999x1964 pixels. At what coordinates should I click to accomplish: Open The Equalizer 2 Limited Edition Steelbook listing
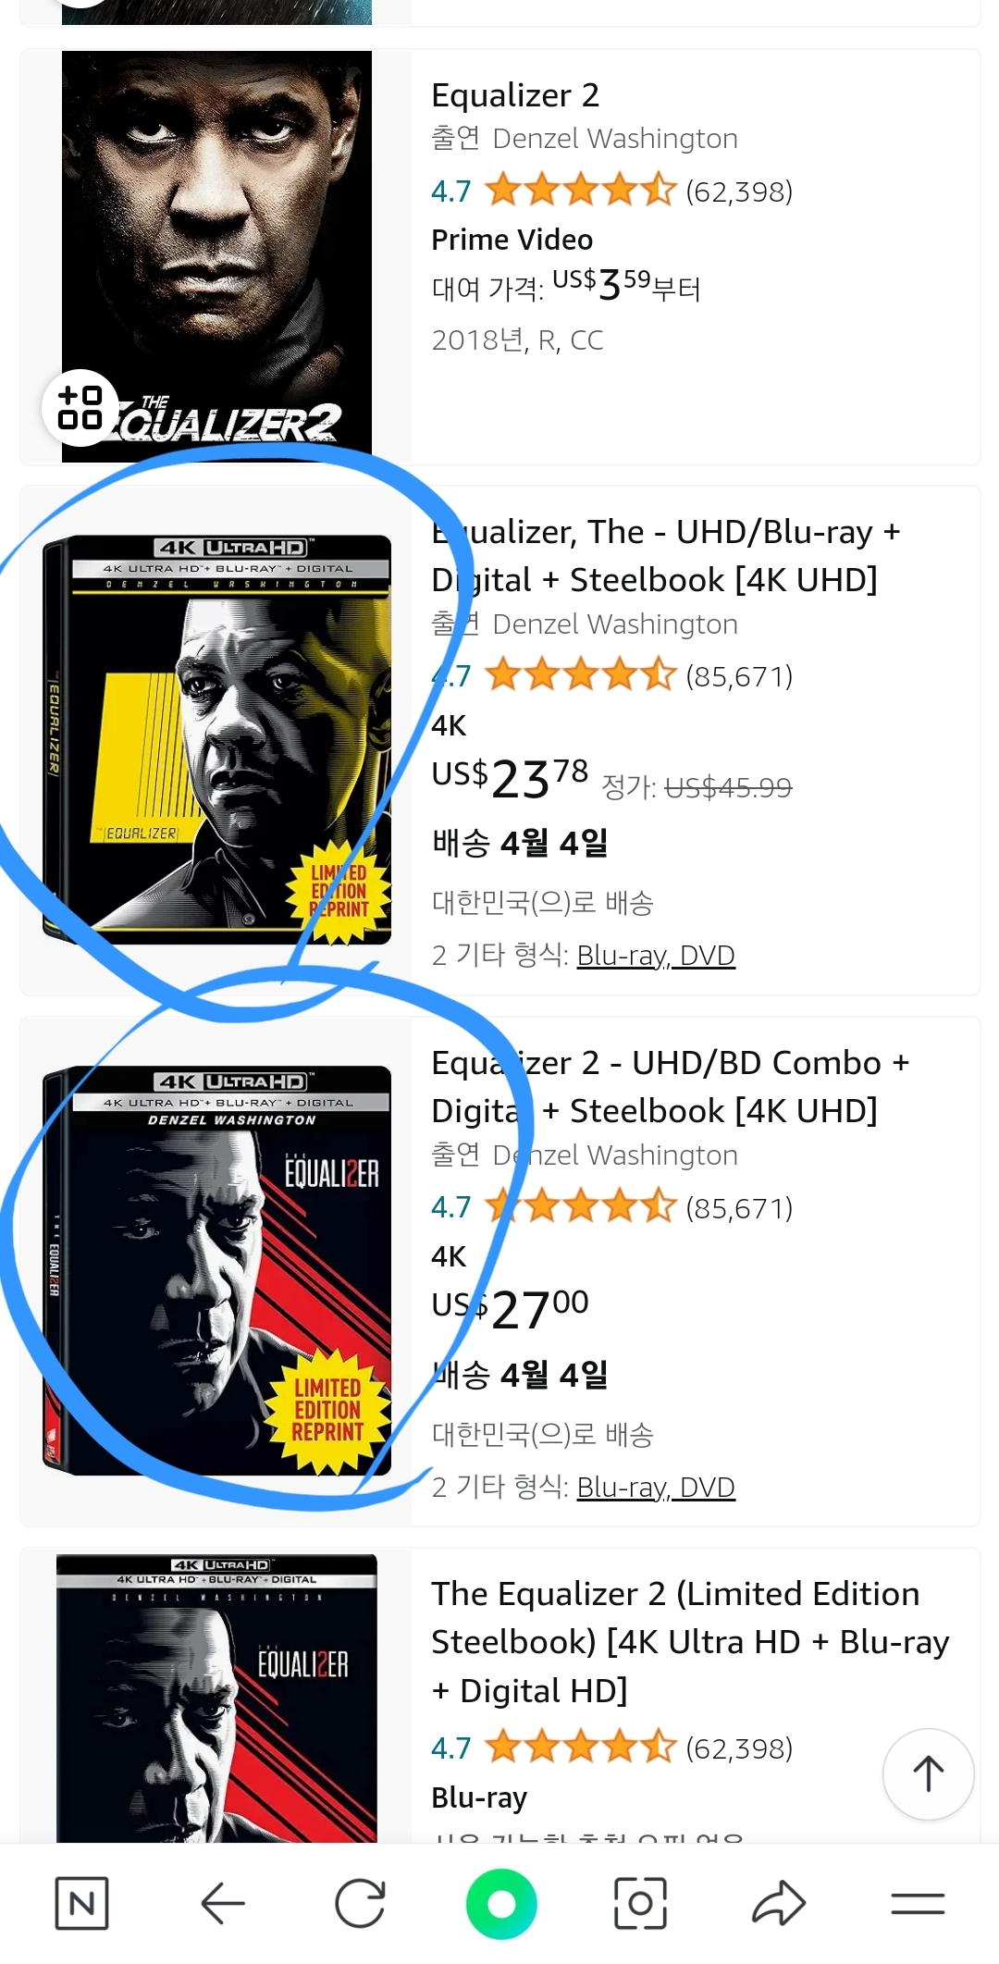click(x=690, y=1642)
